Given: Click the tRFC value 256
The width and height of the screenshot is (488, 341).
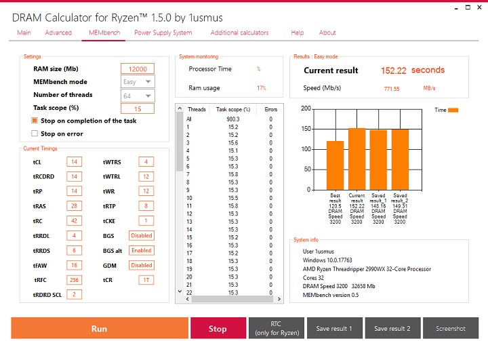Looking at the screenshot, I should (74, 280).
